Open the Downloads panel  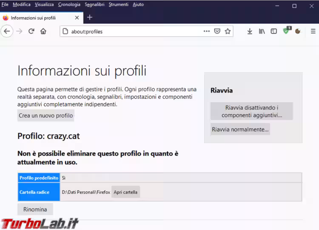tap(250, 31)
